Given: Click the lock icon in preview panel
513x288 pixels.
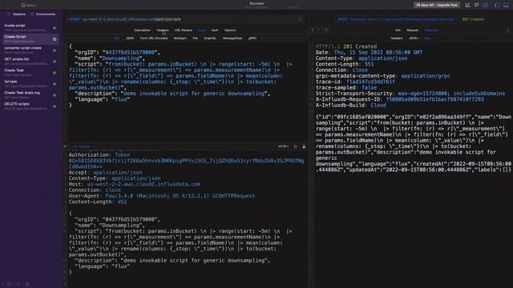Looking at the screenshot, I should click(x=304, y=146).
